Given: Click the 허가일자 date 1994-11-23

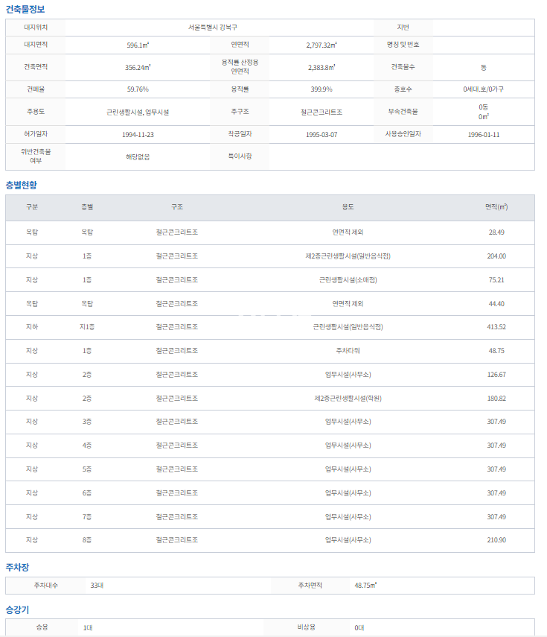Looking at the screenshot, I should point(138,135).
